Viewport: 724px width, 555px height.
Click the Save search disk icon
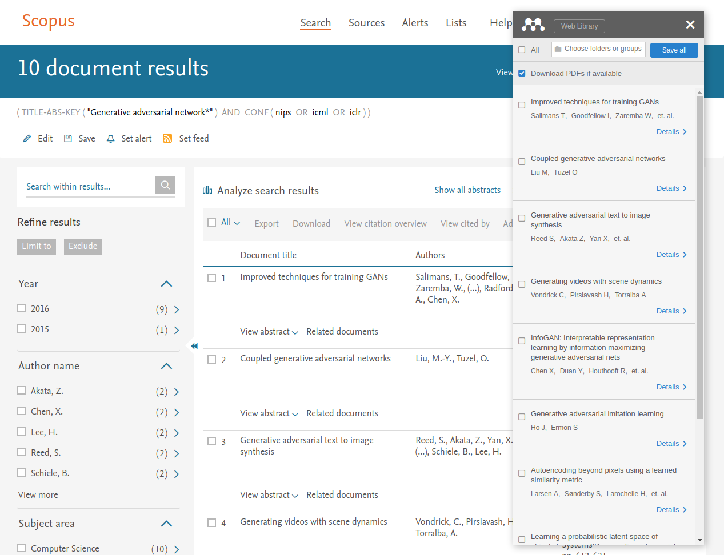[x=68, y=139]
